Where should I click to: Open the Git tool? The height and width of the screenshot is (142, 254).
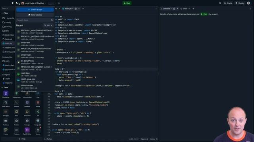coord(38,112)
